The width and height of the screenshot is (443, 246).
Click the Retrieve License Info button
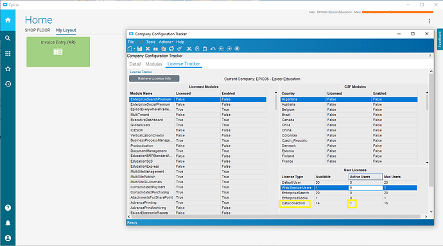pos(154,78)
